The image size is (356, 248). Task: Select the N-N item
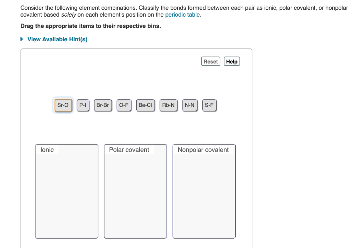[x=190, y=105]
